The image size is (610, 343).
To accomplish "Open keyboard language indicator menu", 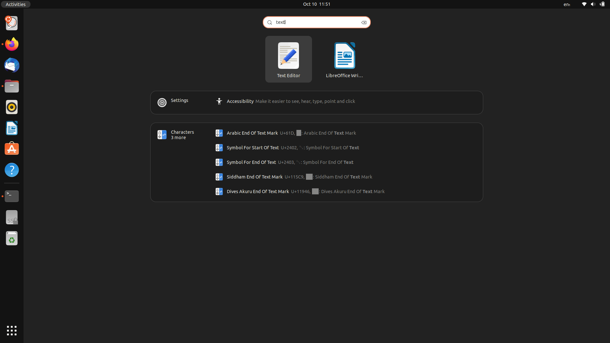I will click(567, 4).
